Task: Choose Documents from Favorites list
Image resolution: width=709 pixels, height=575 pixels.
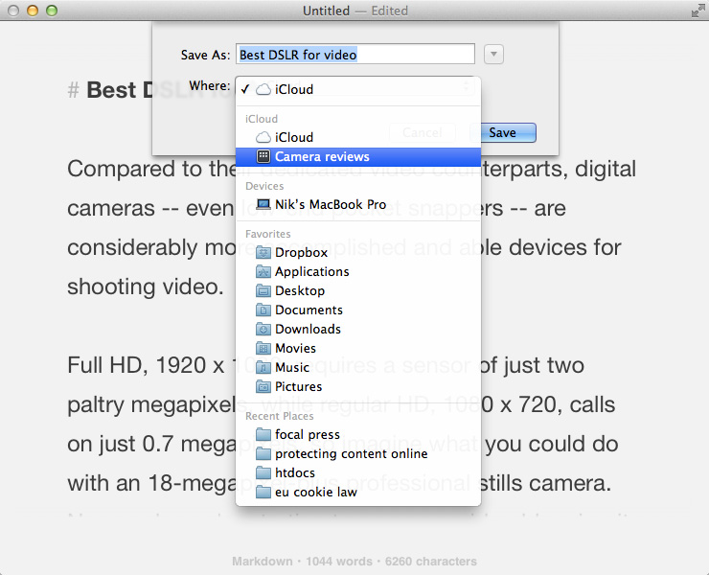Action: point(309,310)
